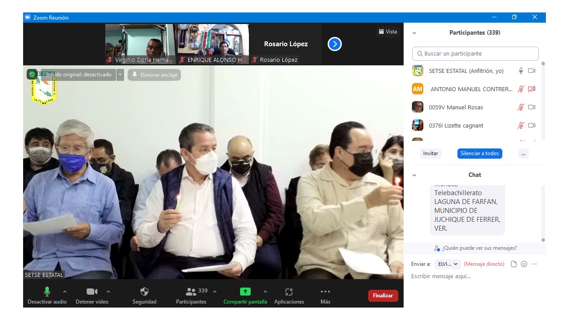Toggle SETSE ESTATAL host microphone icon
569x320 pixels.
point(521,71)
